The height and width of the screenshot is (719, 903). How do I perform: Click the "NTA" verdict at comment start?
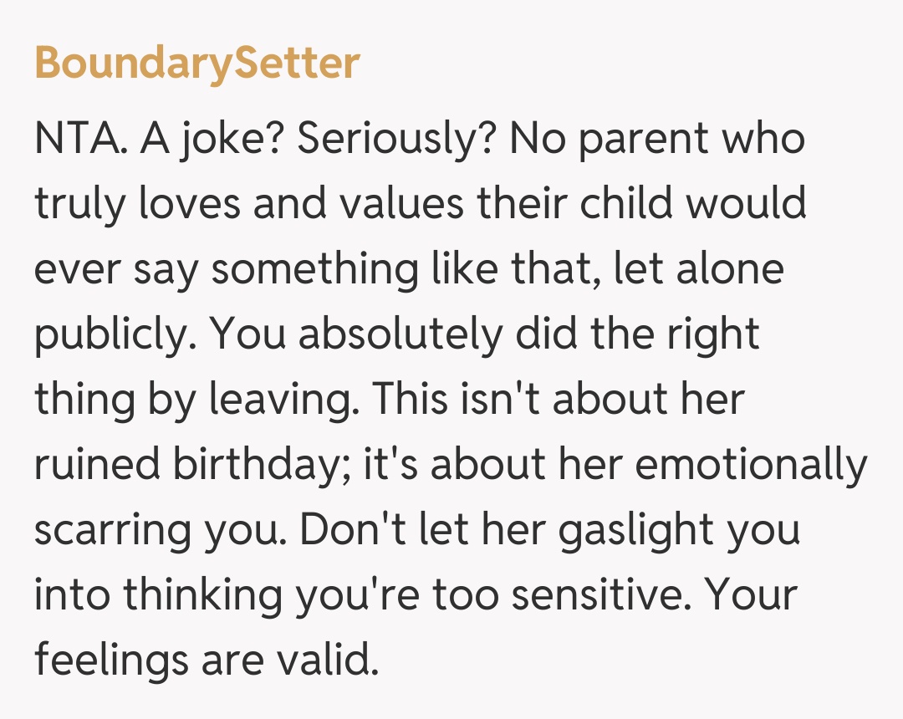[79, 140]
